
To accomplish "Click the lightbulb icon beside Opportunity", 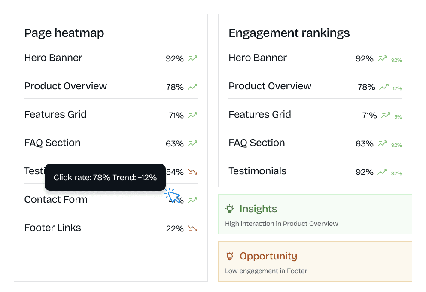I will point(230,256).
